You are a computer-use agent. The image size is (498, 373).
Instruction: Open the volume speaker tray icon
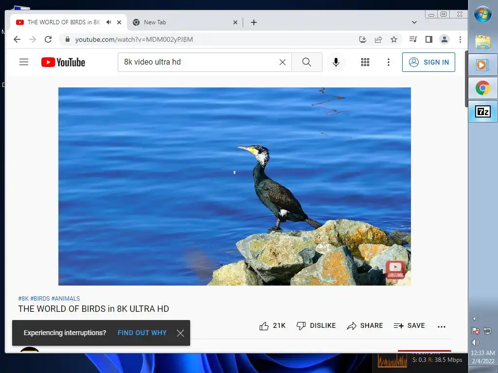(x=476, y=342)
